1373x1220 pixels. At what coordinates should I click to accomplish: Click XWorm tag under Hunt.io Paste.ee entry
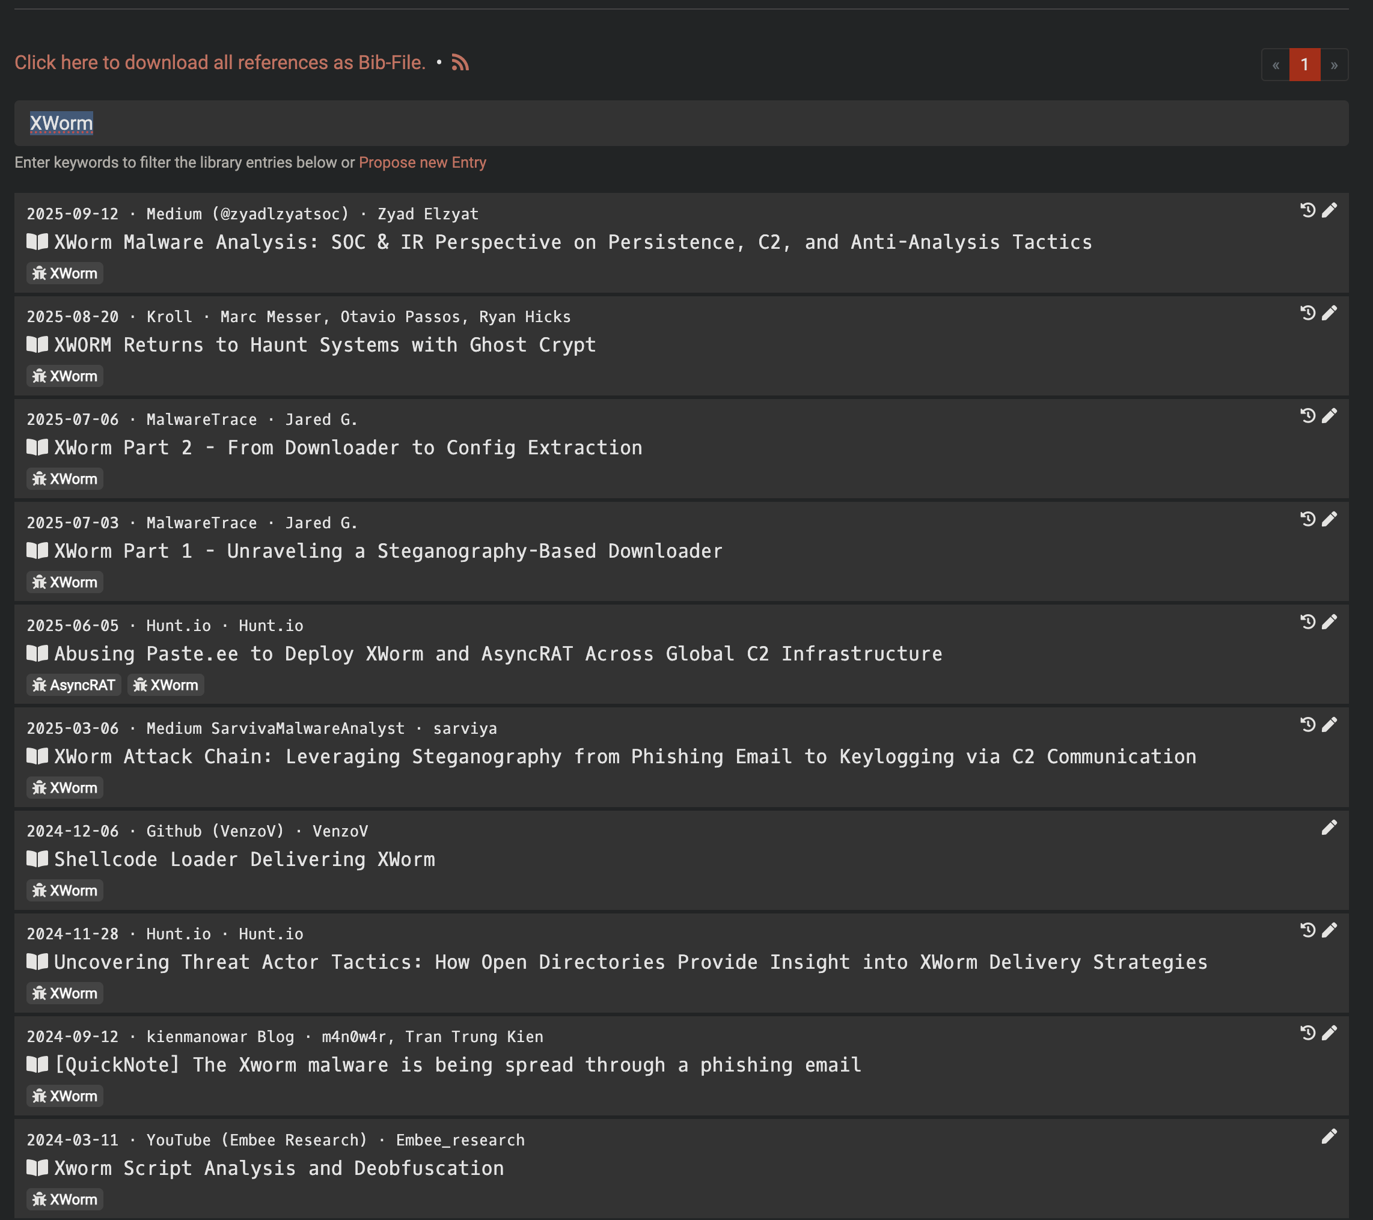click(x=166, y=685)
